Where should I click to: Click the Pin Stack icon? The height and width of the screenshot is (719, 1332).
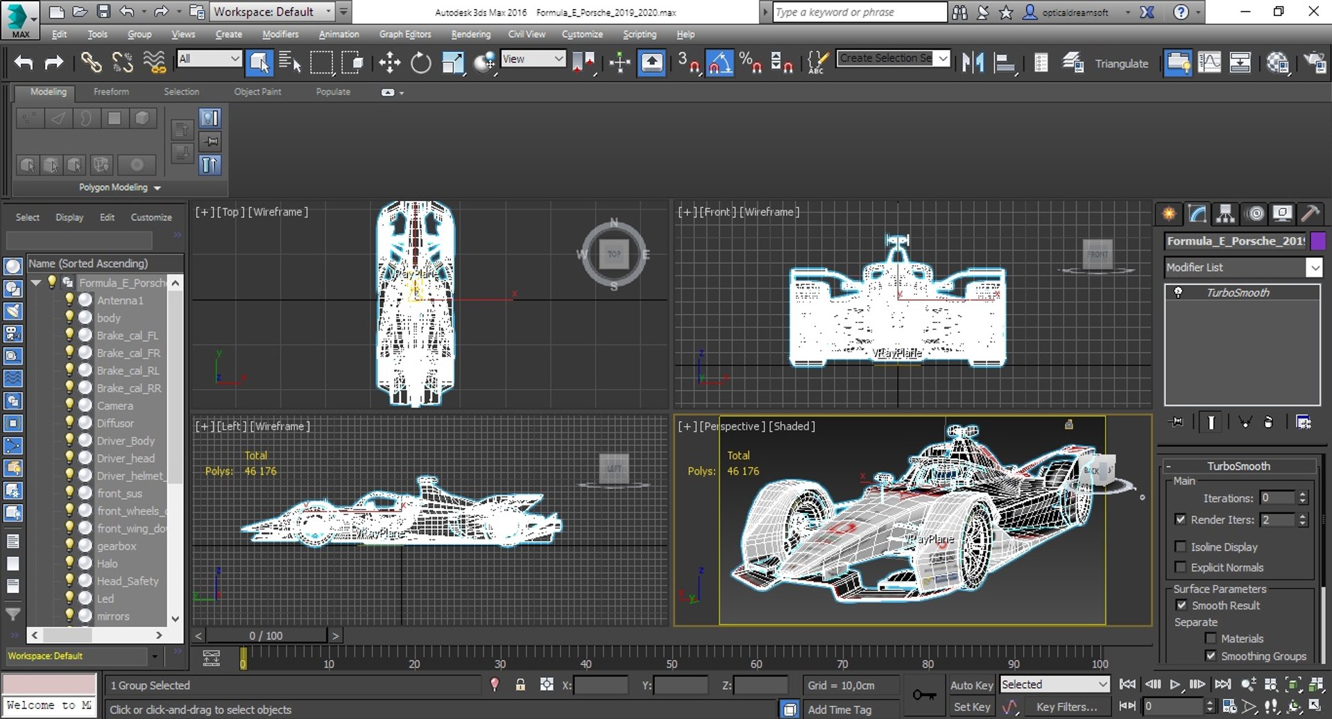pos(1176,422)
